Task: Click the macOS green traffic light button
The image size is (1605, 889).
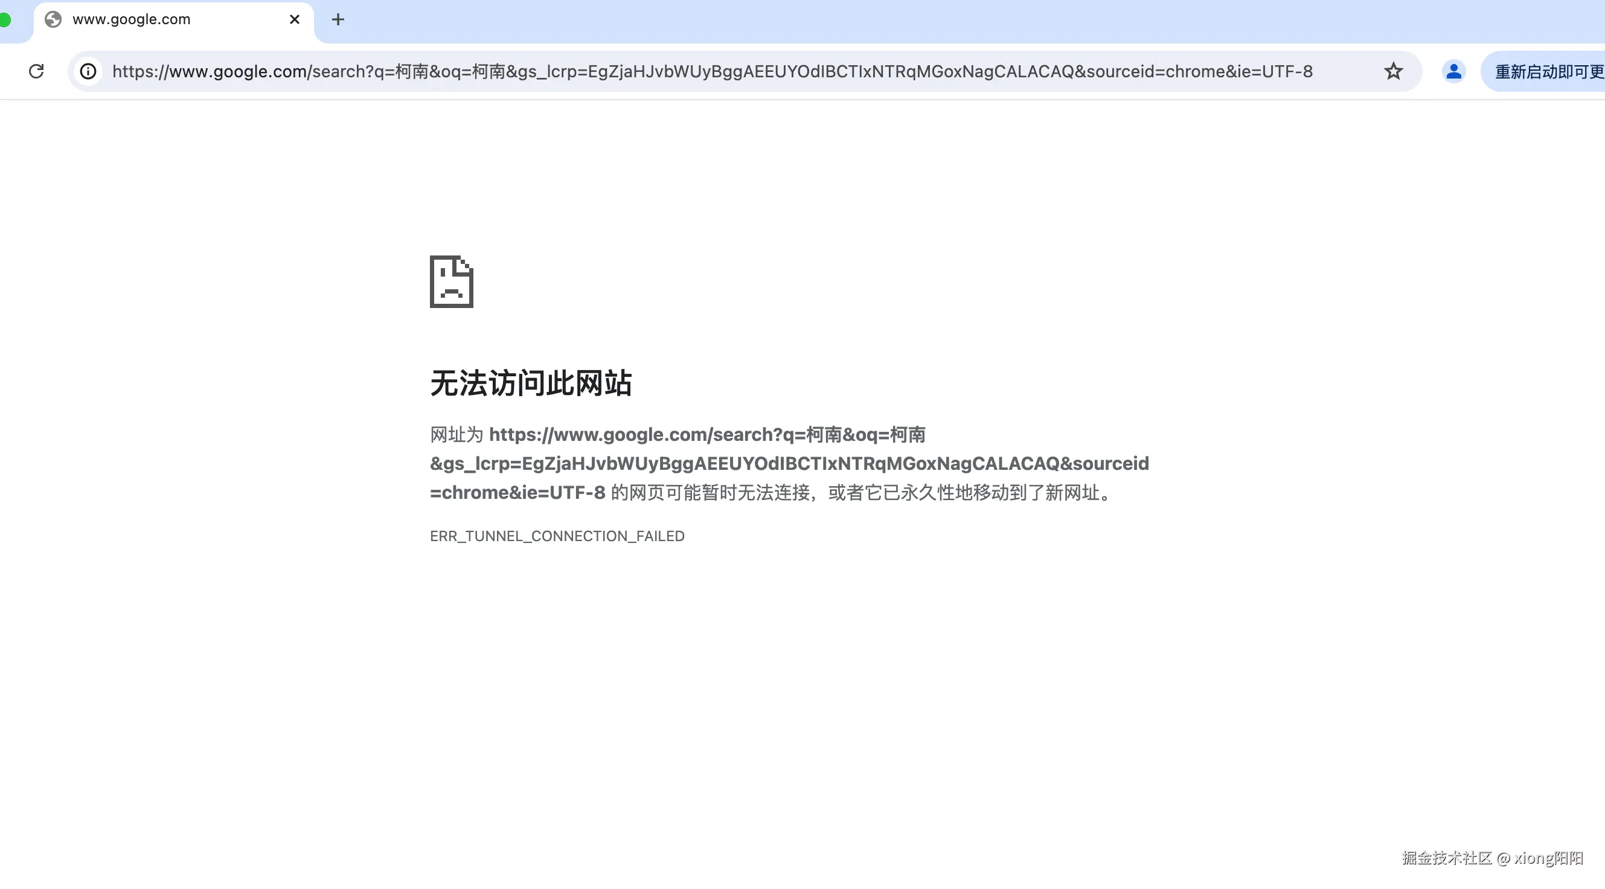Action: [5, 19]
